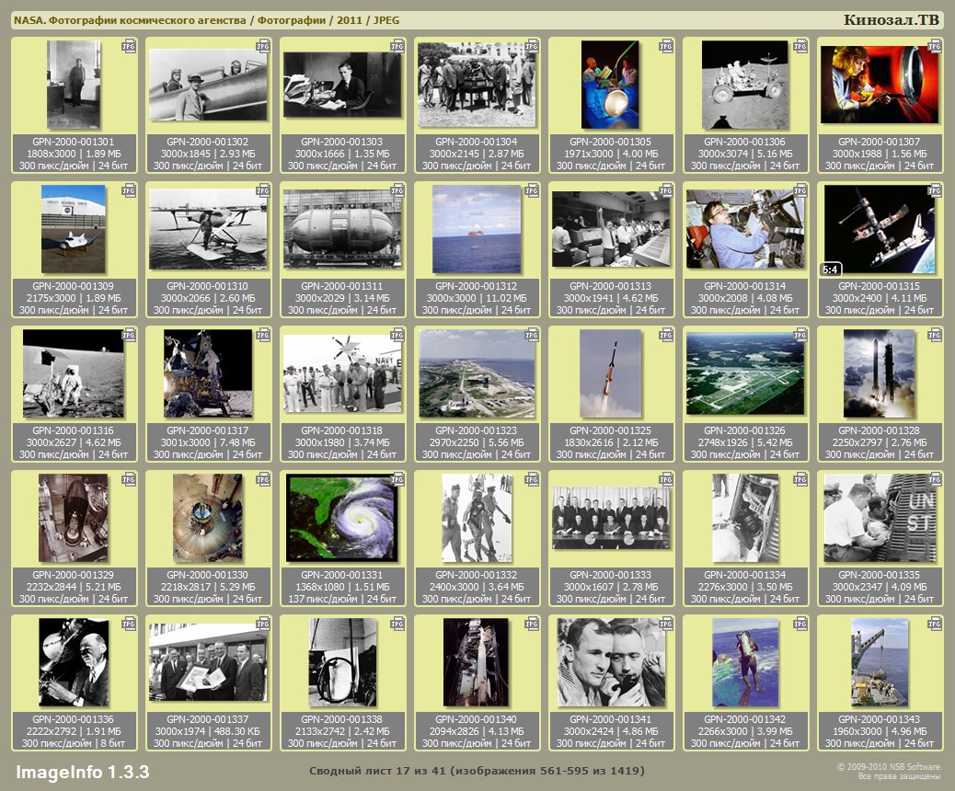Open the rocket launch thumbnail GPN-2000-001325

(610, 373)
